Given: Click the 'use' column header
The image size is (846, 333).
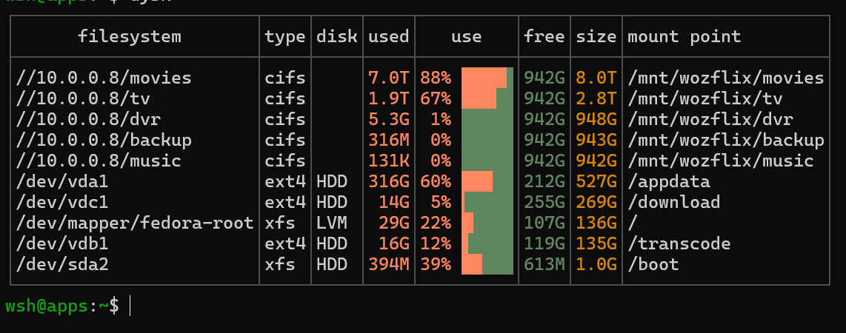Looking at the screenshot, I should click(467, 37).
